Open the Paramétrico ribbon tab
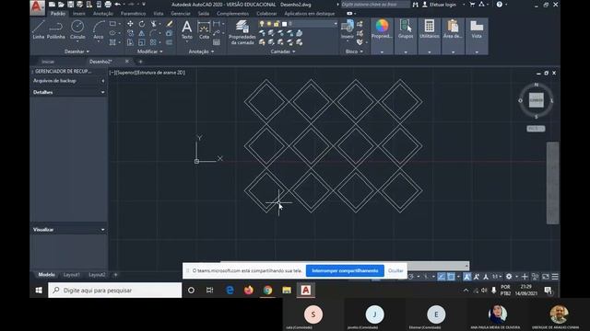 coord(133,14)
